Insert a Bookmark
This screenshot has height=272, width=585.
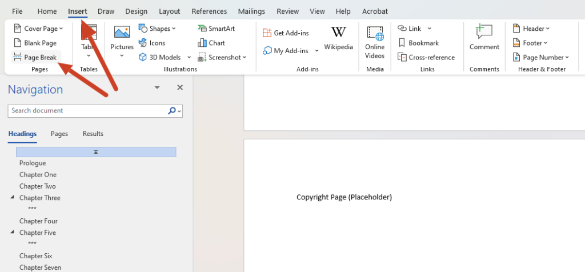coord(418,43)
